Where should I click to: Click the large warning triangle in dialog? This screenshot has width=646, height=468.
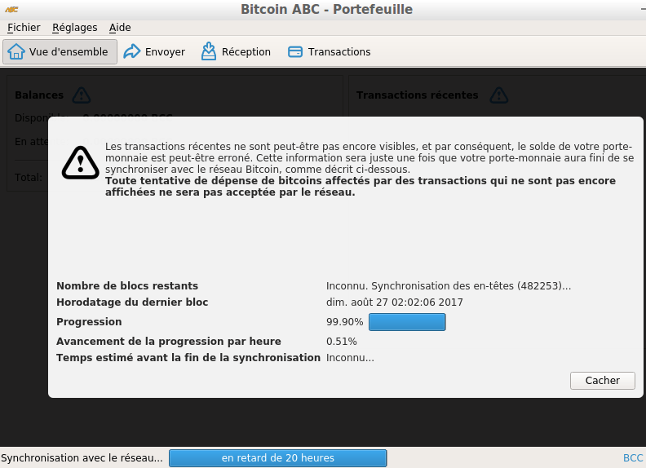tap(80, 163)
